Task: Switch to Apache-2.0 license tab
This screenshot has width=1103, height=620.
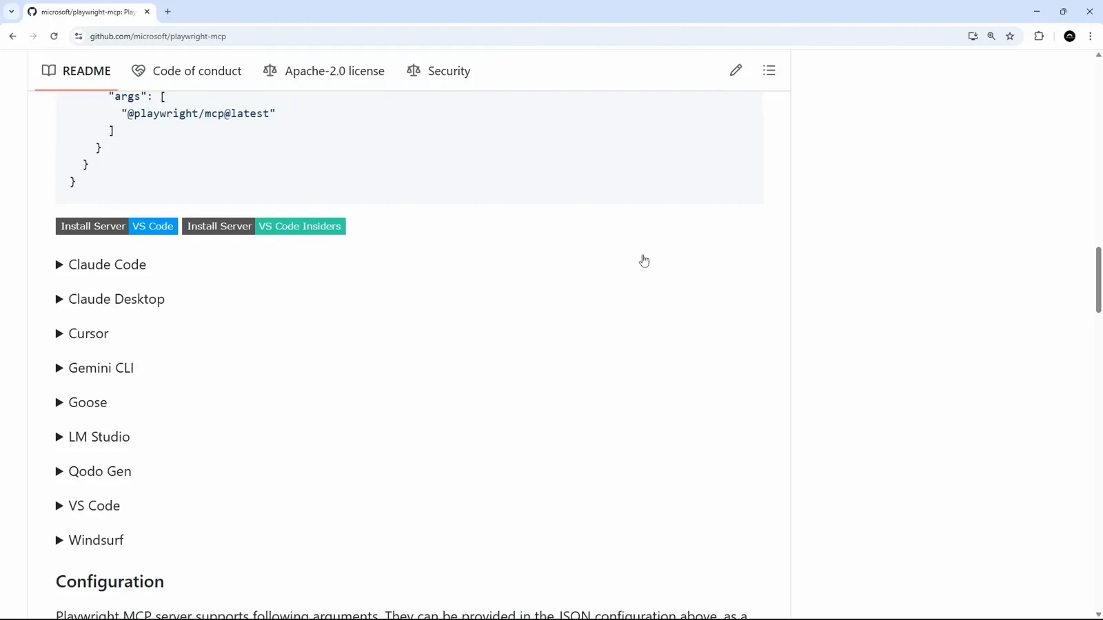Action: point(324,71)
